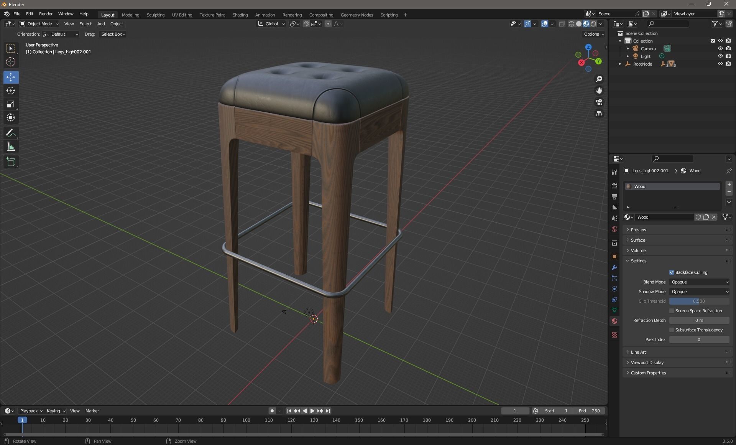Toggle Backface Culling checkbox
The image size is (736, 445).
tap(672, 272)
